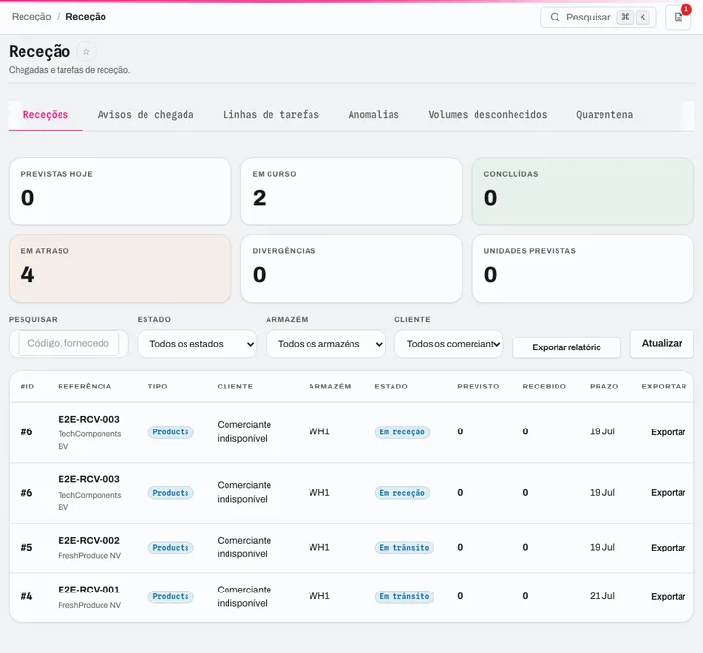Click the Tipo column header

coord(158,387)
